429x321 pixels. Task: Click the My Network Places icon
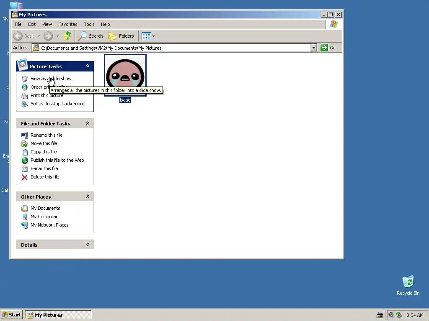point(25,225)
